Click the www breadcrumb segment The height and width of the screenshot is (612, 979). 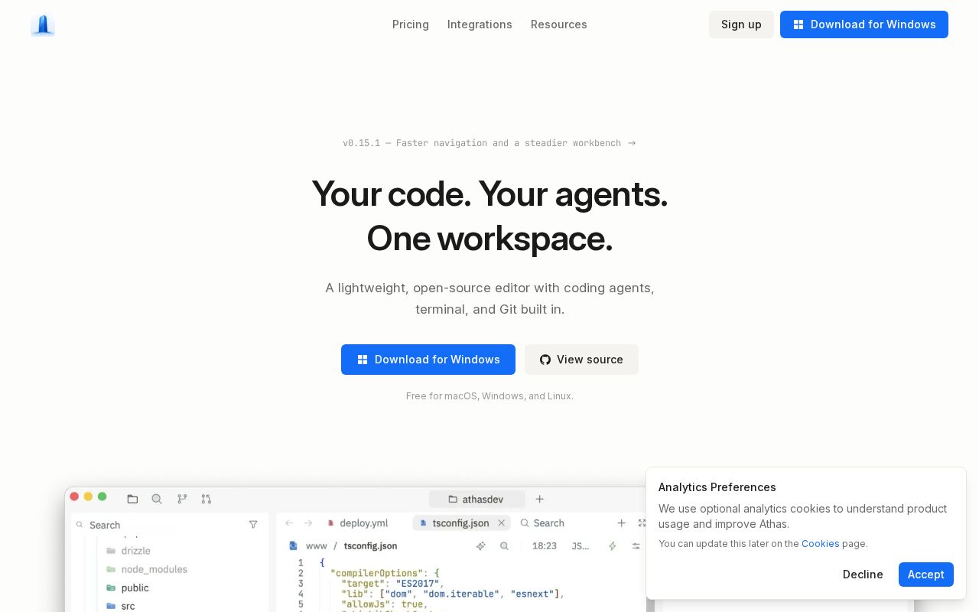(317, 546)
